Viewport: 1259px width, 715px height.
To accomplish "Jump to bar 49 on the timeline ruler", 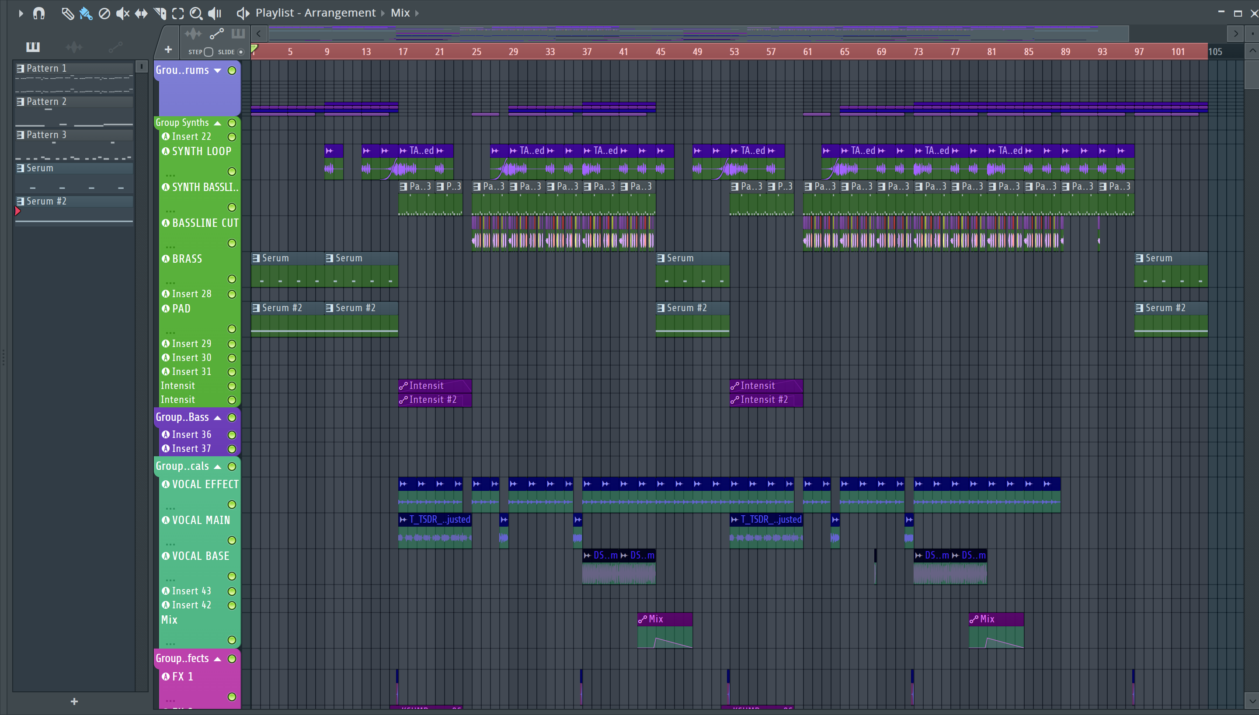I will click(x=697, y=52).
